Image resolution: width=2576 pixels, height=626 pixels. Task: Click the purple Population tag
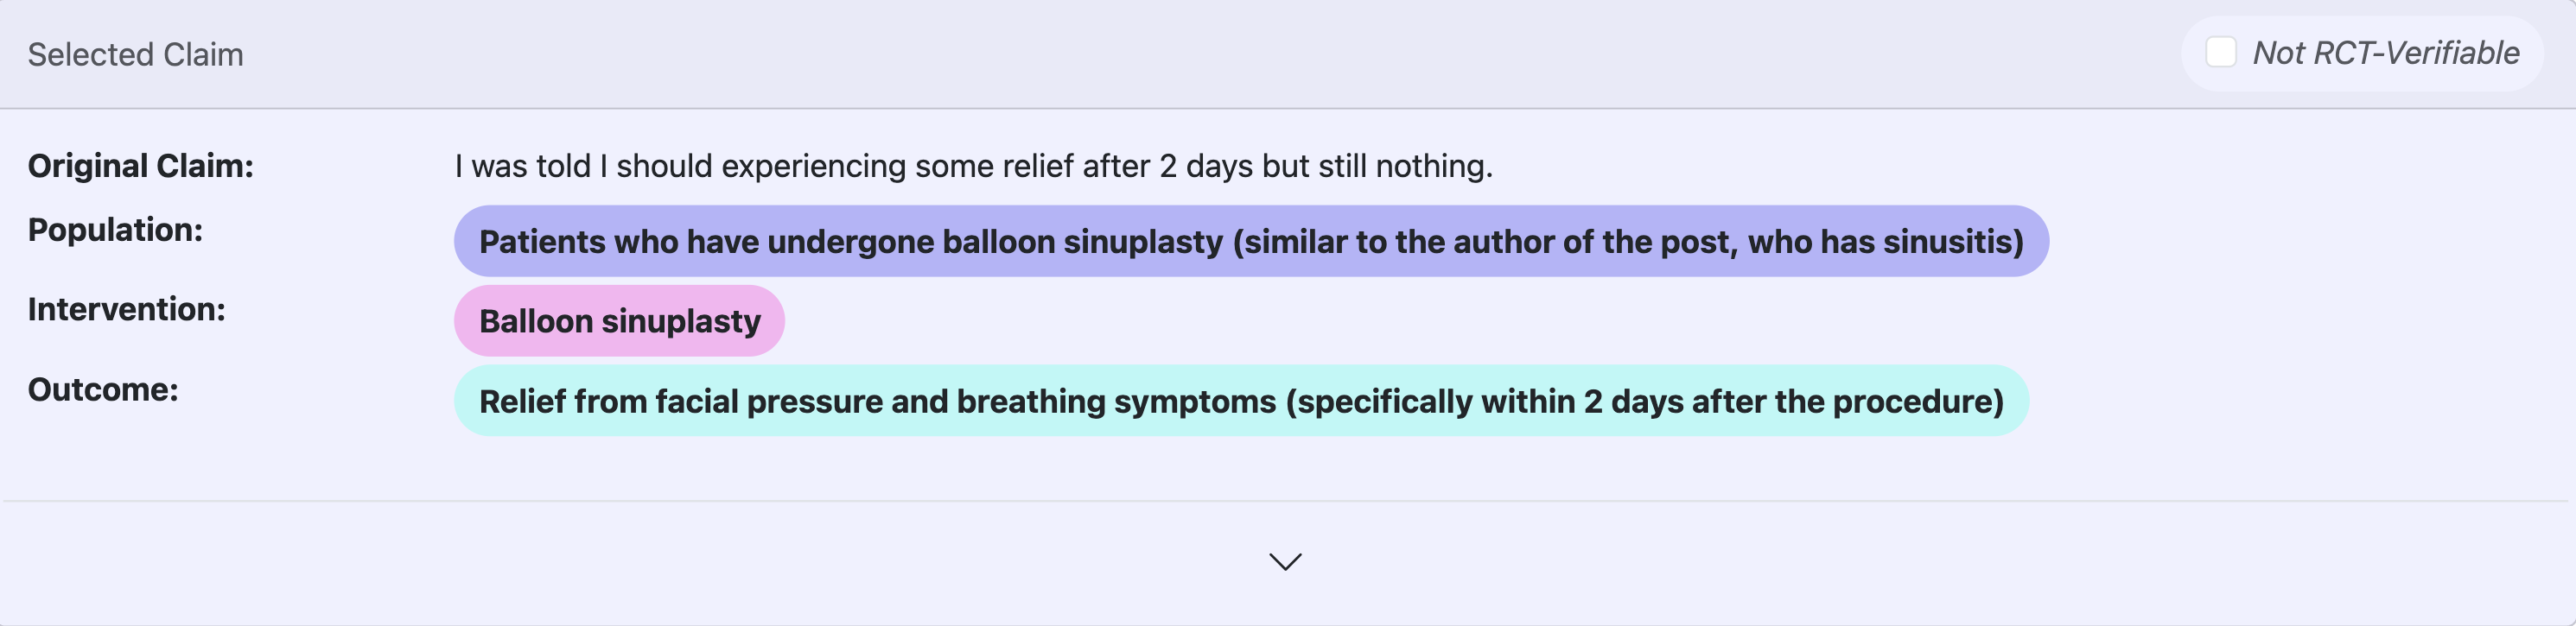tap(1250, 242)
